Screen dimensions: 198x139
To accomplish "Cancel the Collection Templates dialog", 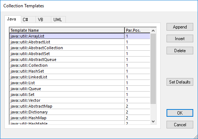I will click(x=180, y=125).
